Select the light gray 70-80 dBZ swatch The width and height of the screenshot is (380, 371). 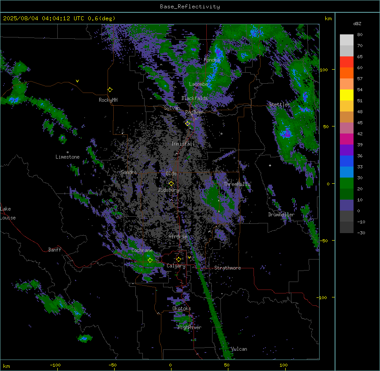pos(346,40)
